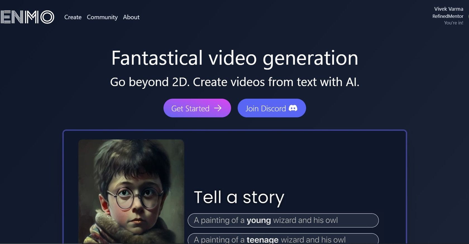
Task: Click the "Go beyond 2D" subtitle text
Action: 234,82
